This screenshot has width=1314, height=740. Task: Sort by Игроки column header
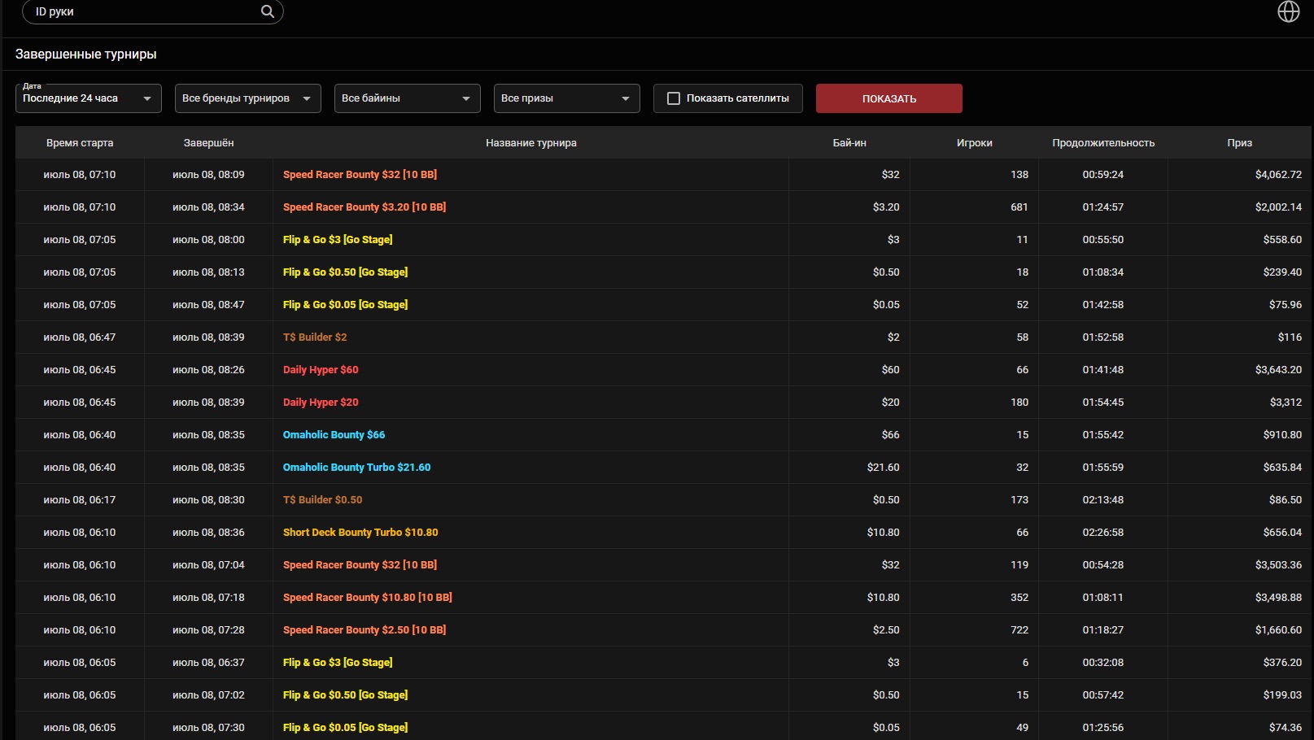tap(975, 142)
